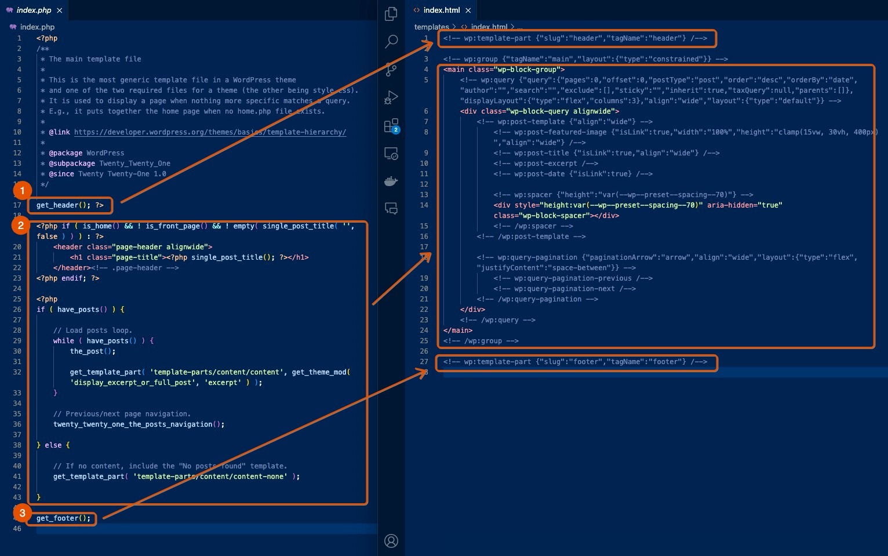The height and width of the screenshot is (556, 888).
Task: Open Run and Debug view
Action: [391, 97]
